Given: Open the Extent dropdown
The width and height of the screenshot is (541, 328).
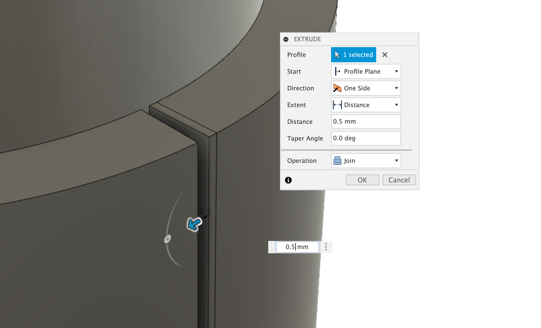Looking at the screenshot, I should (x=397, y=105).
